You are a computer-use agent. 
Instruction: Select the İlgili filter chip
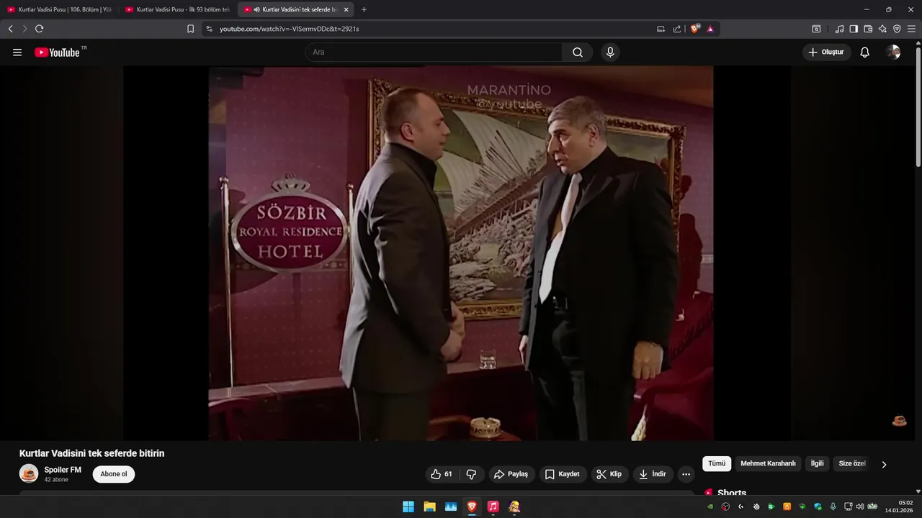(x=818, y=464)
